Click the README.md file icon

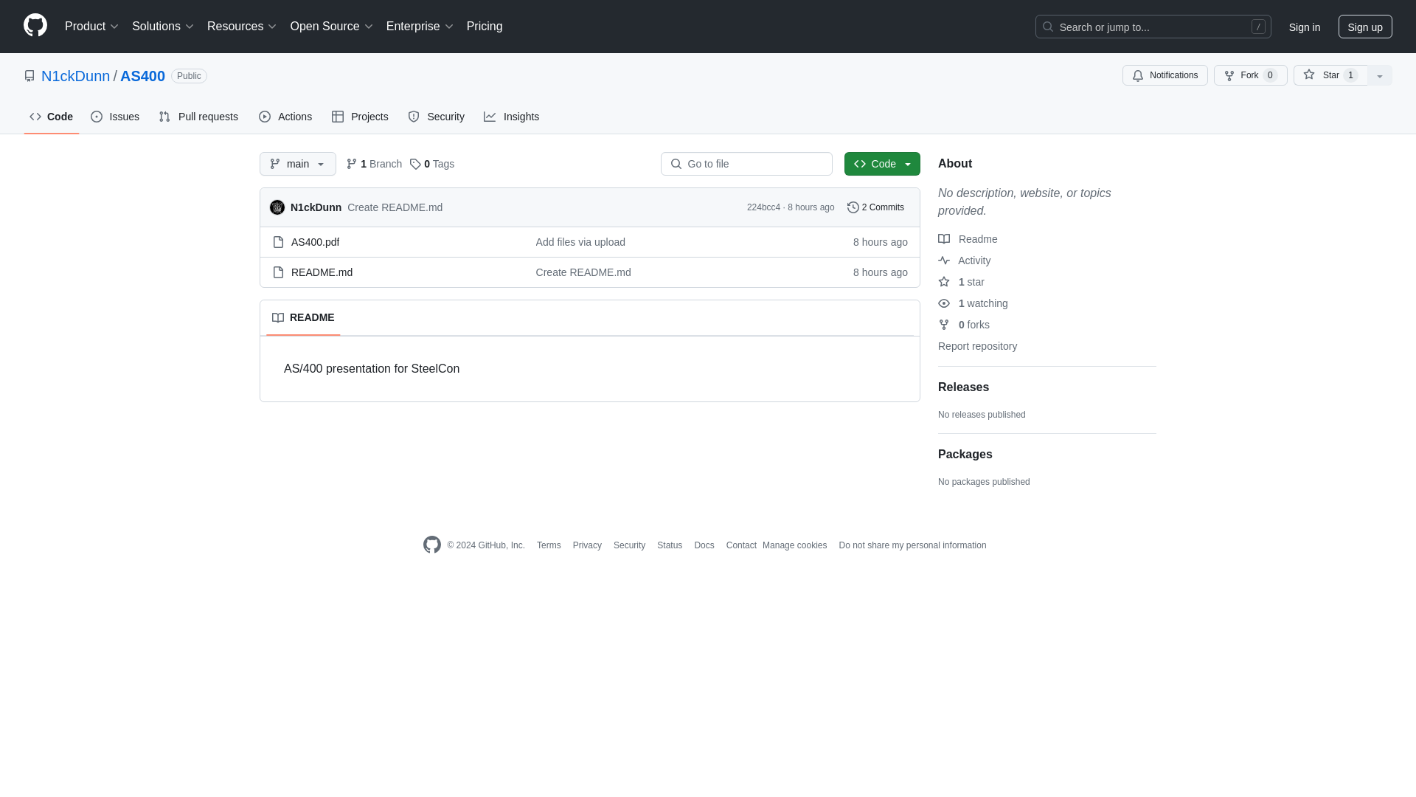point(278,272)
